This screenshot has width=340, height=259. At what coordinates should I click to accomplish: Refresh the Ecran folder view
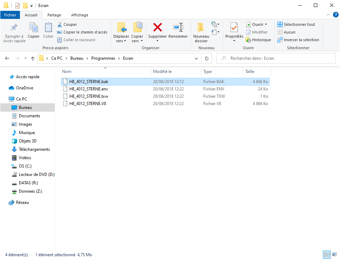click(207, 58)
